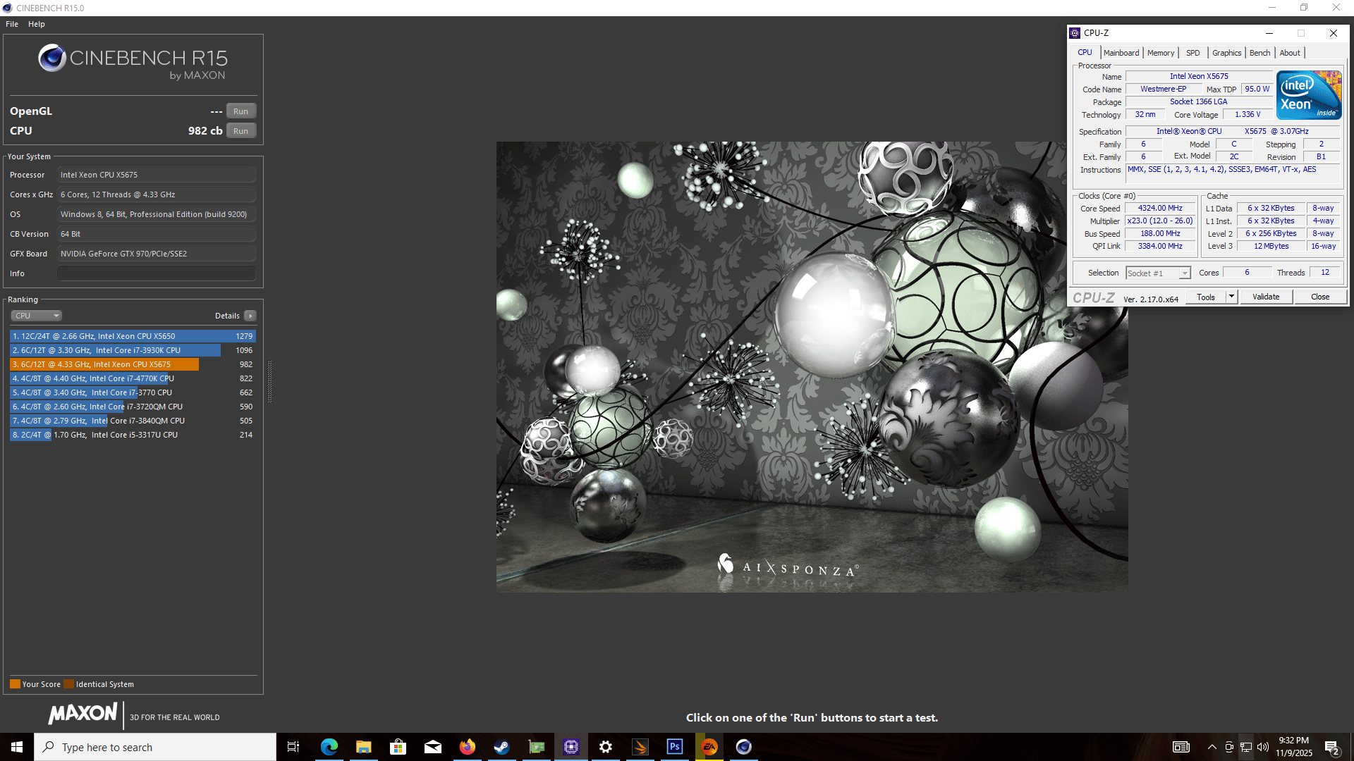The image size is (1354, 761).
Task: Expand the Tools dropdown arrow in CPU-Z
Action: tap(1231, 297)
